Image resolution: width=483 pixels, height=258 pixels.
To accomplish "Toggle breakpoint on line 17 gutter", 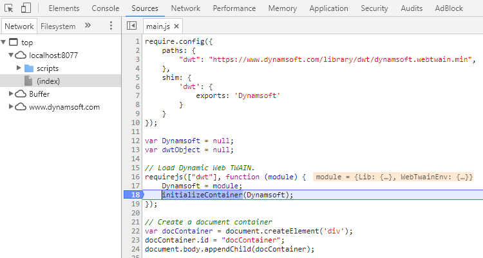I will pos(135,186).
